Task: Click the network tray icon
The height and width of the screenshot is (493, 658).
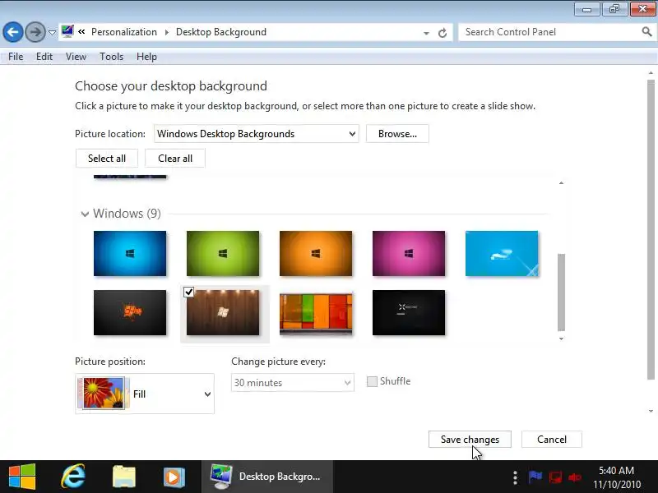Action: [555, 477]
